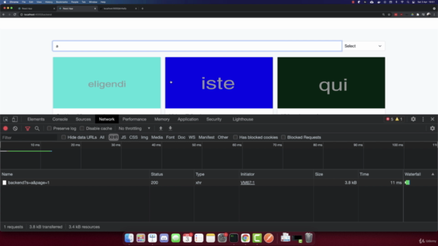Filter requests by WS
This screenshot has width=438, height=246.
[x=192, y=137]
